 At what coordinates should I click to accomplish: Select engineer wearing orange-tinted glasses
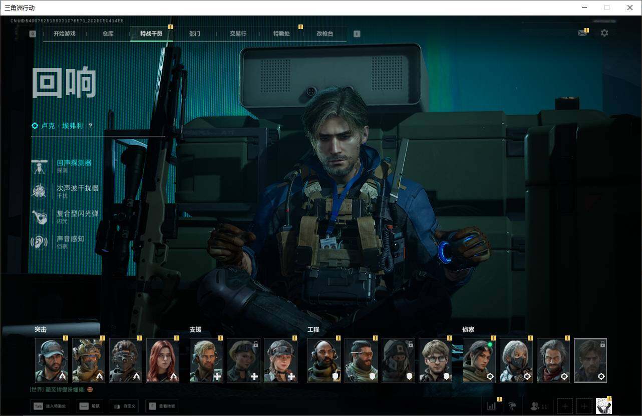click(x=361, y=360)
